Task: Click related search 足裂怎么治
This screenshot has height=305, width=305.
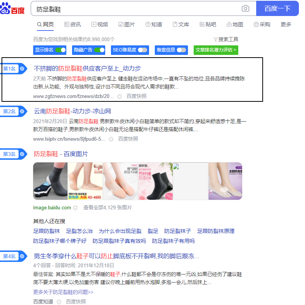Action: click(79, 231)
